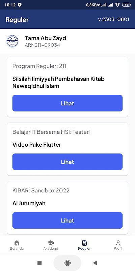Tap the version label v.2303-0801
This screenshot has width=135, height=271.
[114, 19]
